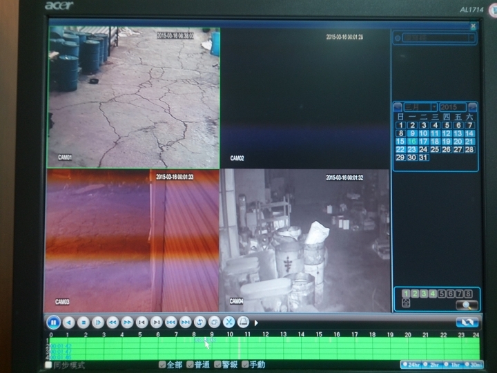The height and width of the screenshot is (373, 497).
Task: Uncheck the 手動 manual record checkbox
Action: 245,365
